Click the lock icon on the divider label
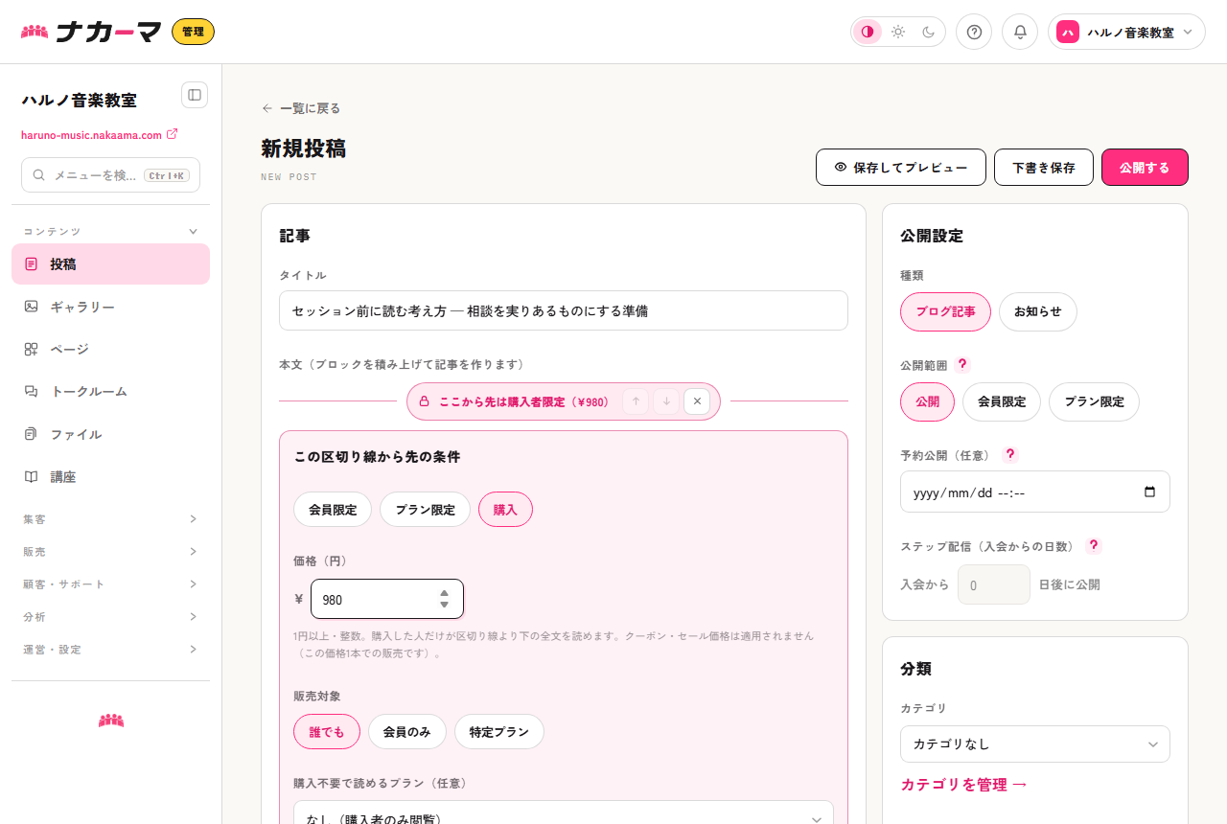This screenshot has width=1227, height=824. click(x=424, y=401)
